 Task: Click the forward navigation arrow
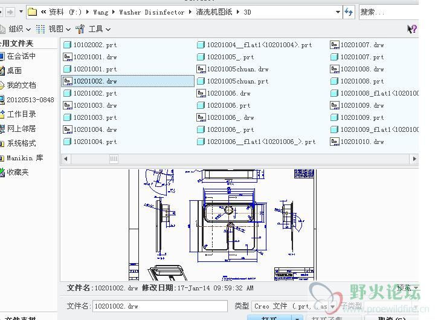point(10,12)
